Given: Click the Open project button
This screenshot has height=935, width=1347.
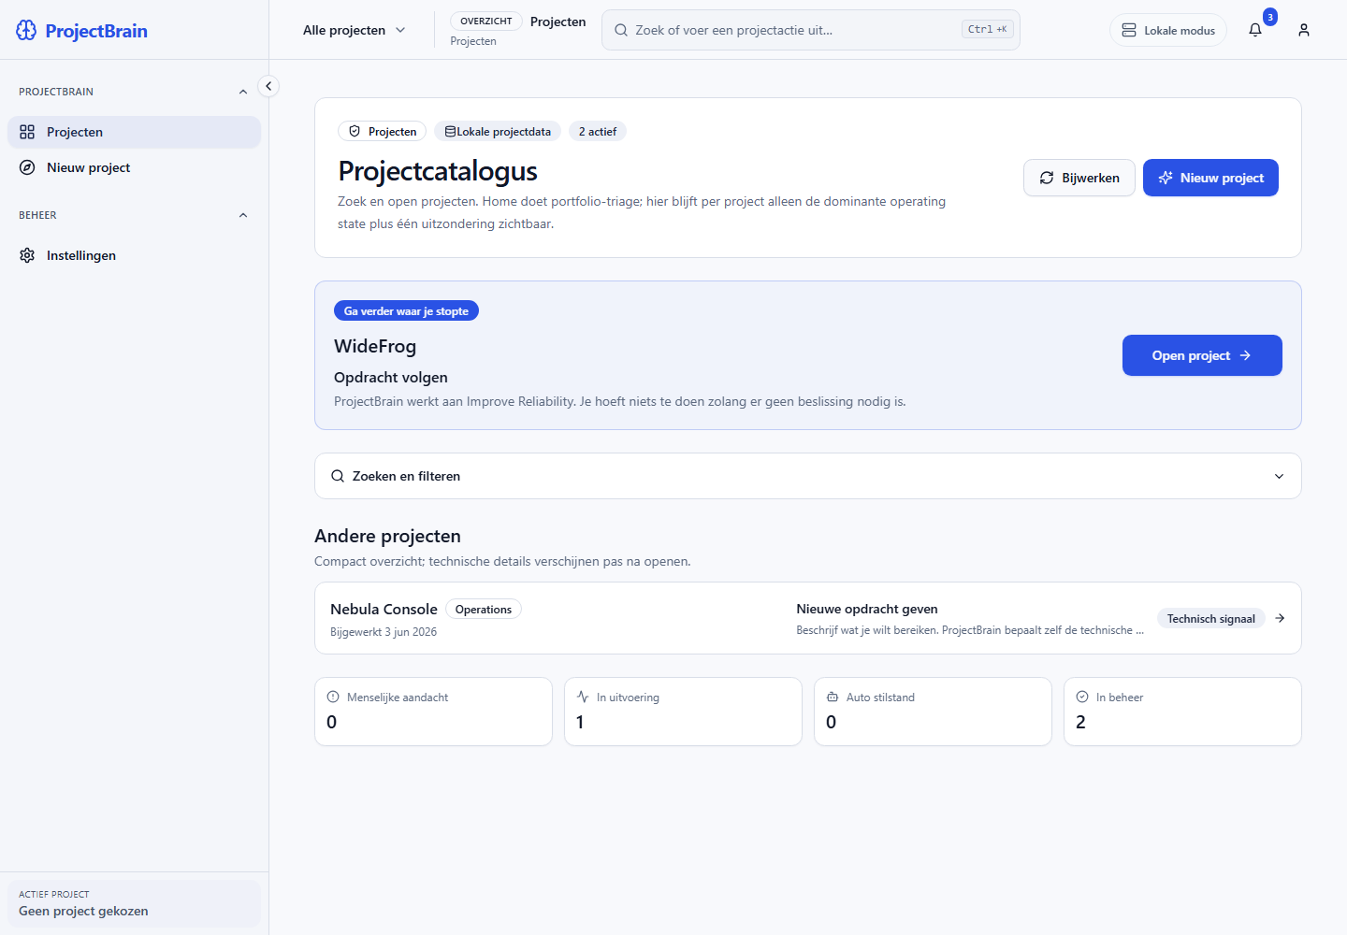Looking at the screenshot, I should point(1202,355).
